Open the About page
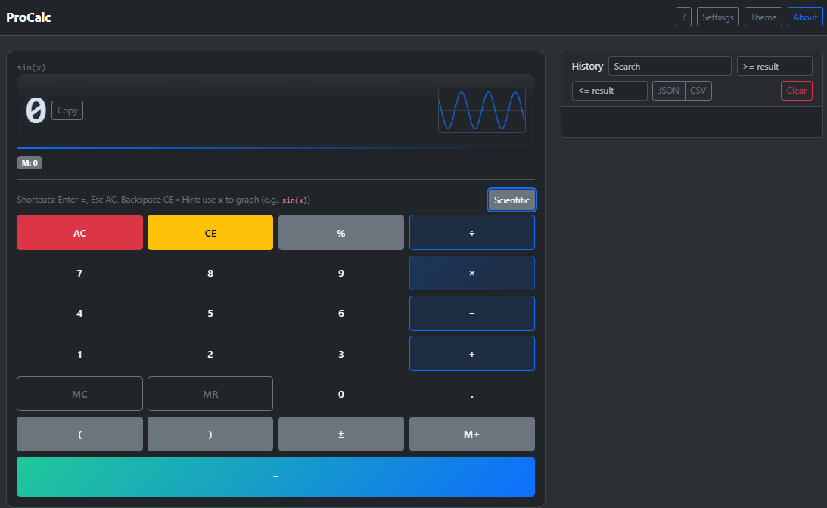The height and width of the screenshot is (508, 827). tap(805, 17)
